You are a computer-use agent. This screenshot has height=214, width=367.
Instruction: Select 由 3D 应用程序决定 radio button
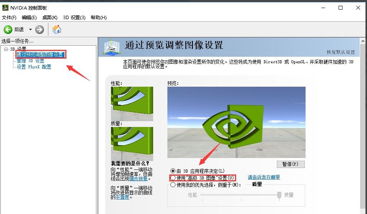click(173, 171)
